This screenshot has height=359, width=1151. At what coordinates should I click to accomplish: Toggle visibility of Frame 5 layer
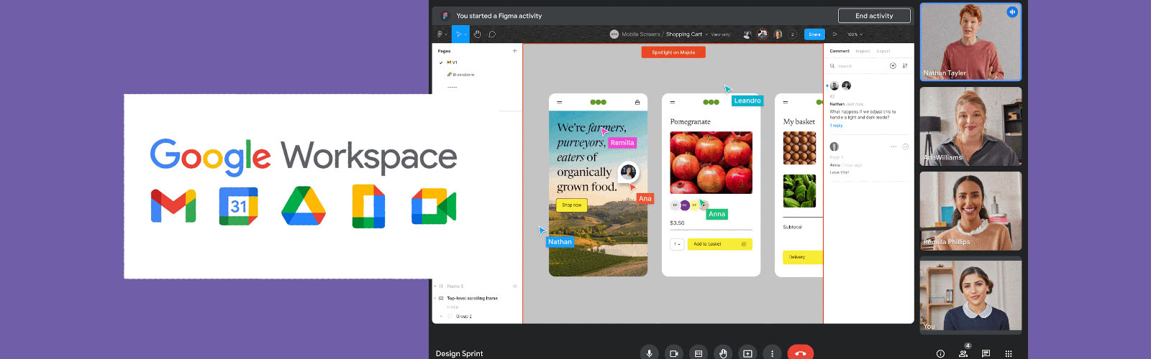click(x=514, y=286)
